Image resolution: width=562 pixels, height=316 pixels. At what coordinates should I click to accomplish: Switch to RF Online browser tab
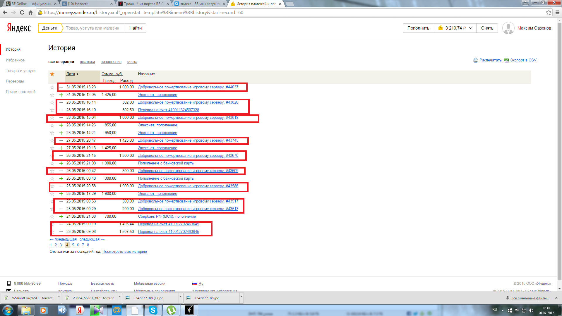pos(31,4)
